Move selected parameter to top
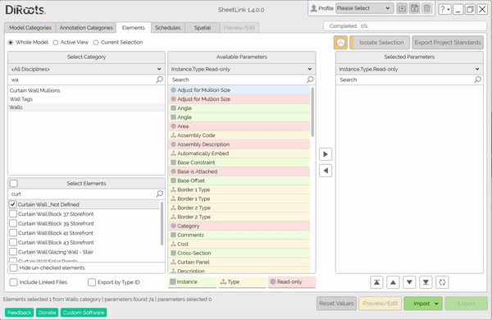Screen dimensions: 492x320 pyautogui.click(x=376, y=282)
